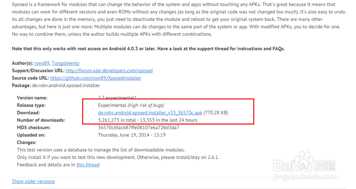Open the Tungstwenty author link
Screen dimensions: 356x189
click(66, 63)
